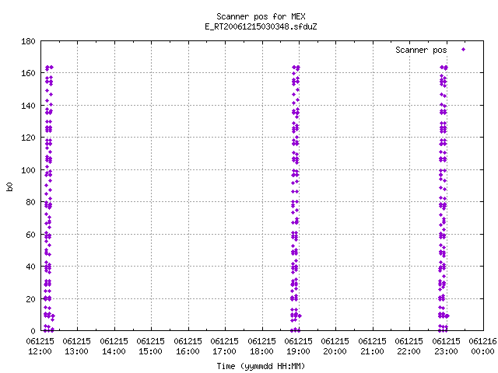Click x-axis tick label 061215 21:00
The height and width of the screenshot is (373, 498).
372,347
